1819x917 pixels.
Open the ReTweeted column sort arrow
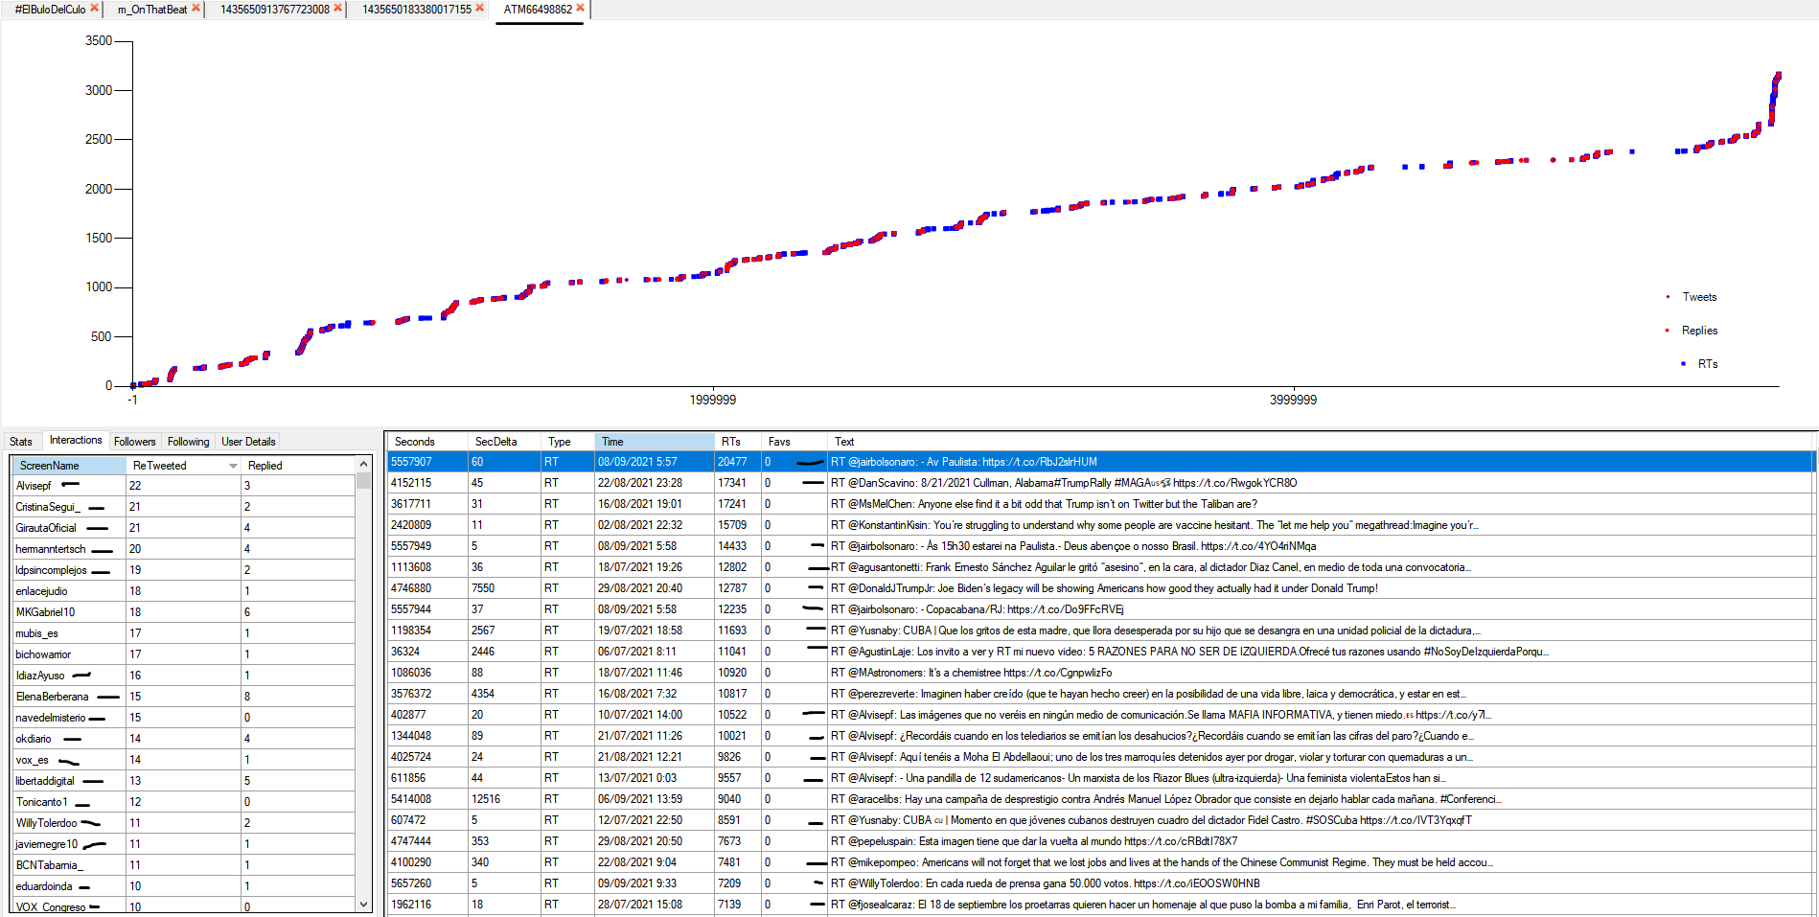click(233, 466)
